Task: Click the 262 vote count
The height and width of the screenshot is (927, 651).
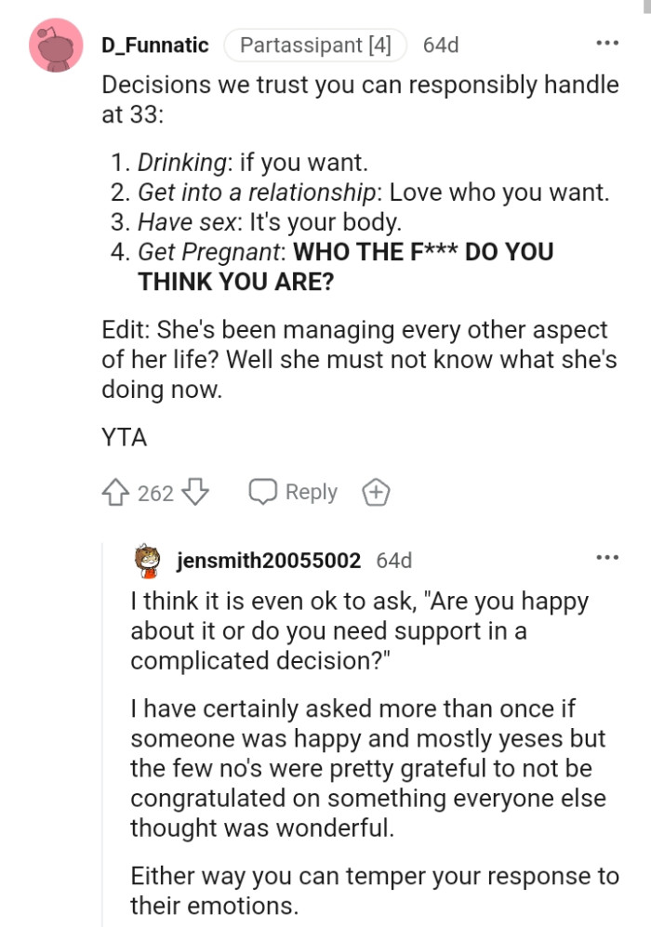Action: (147, 492)
